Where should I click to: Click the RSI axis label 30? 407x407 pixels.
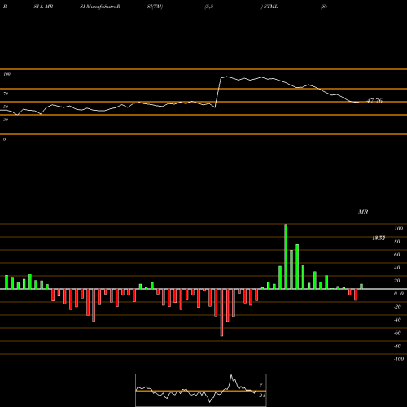pyautogui.click(x=6, y=120)
